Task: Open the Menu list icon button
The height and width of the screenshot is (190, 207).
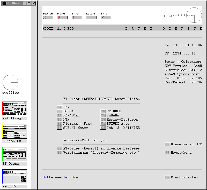Action: [x=62, y=18]
